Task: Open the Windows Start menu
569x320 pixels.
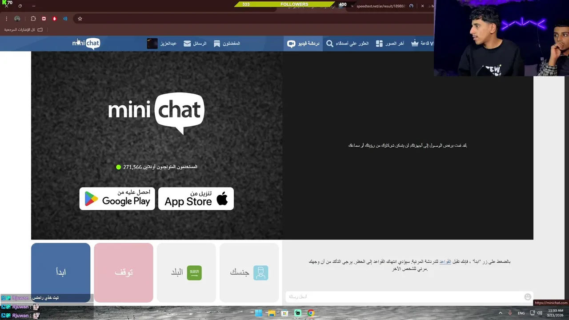Action: pos(258,313)
